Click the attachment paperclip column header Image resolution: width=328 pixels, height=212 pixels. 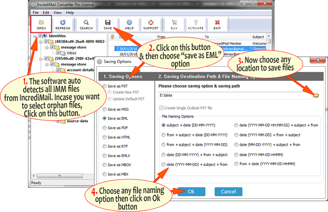[x=112, y=37]
